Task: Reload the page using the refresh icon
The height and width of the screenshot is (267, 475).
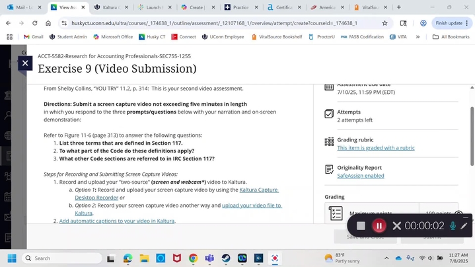Action: point(35,23)
